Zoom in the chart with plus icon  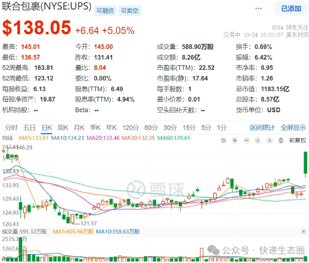[235, 140]
